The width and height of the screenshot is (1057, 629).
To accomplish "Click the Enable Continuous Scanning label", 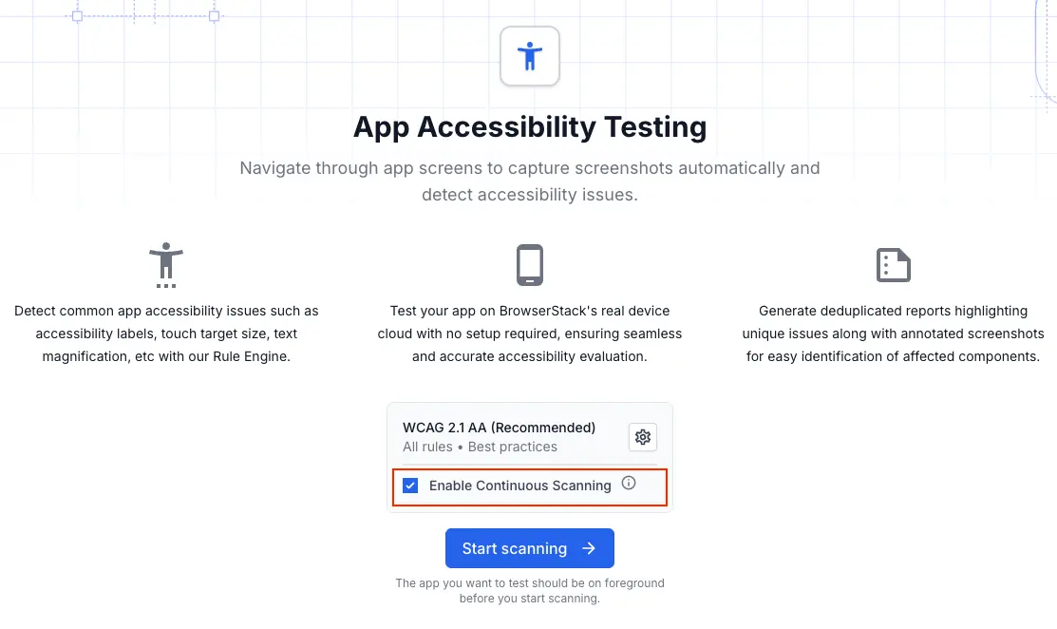I will point(519,486).
